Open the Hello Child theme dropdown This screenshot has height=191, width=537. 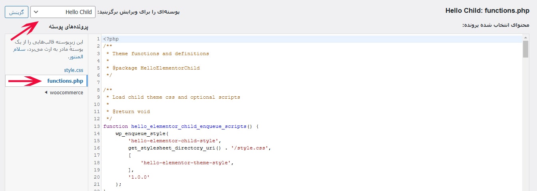coord(63,12)
